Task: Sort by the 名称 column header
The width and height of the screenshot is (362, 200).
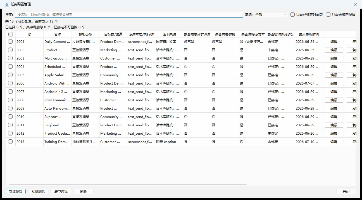Action: click(x=57, y=34)
